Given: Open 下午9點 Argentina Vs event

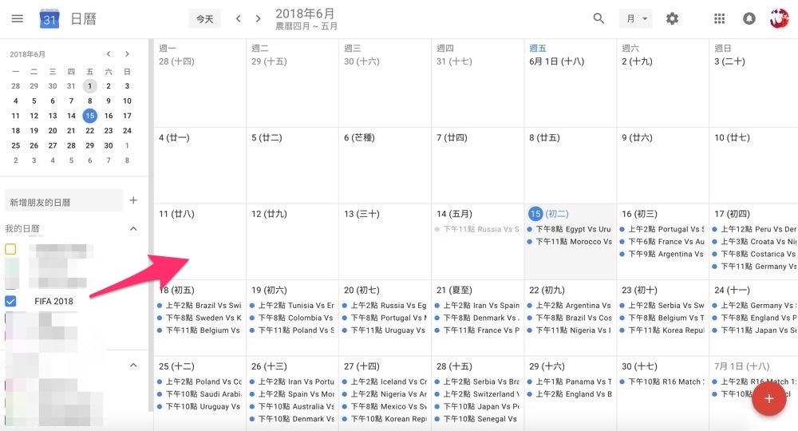Looking at the screenshot, I should (x=662, y=254).
